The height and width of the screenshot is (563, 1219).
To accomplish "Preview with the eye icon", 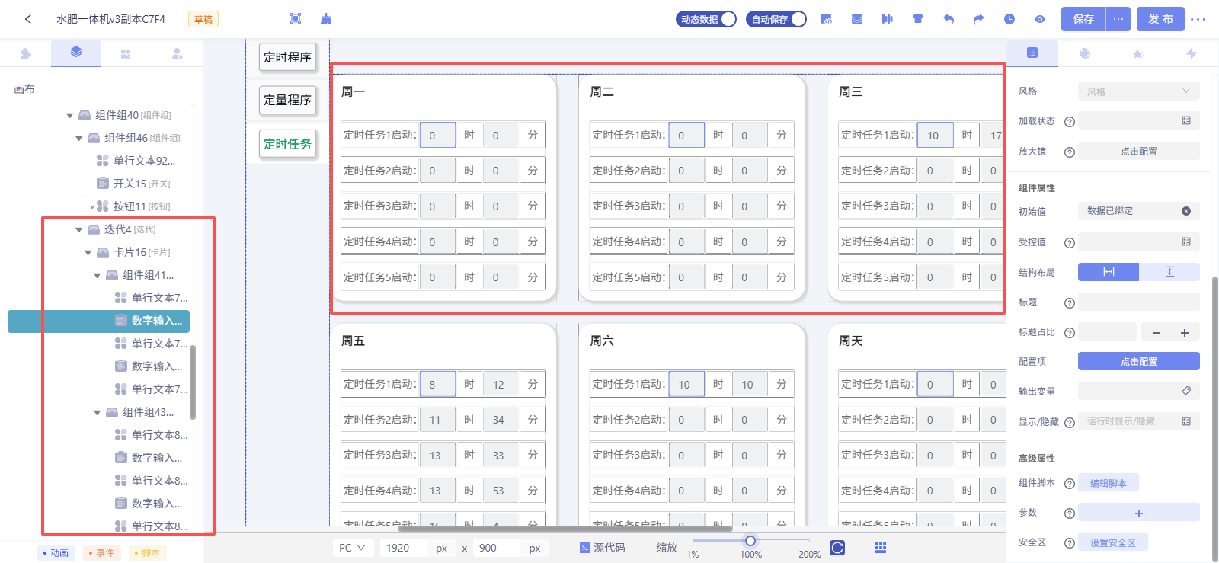I will pyautogui.click(x=1040, y=19).
